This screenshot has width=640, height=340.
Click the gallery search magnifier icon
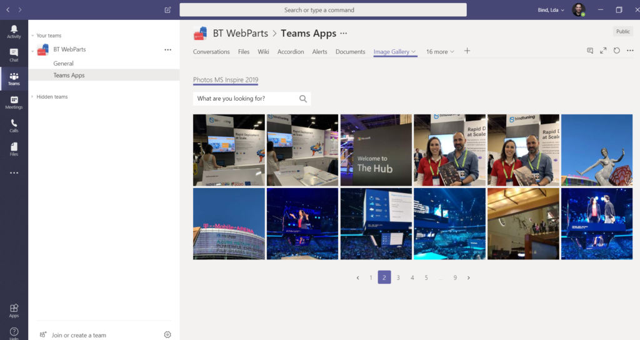303,99
